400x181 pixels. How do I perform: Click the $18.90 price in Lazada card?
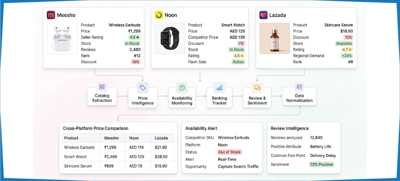pyautogui.click(x=347, y=31)
